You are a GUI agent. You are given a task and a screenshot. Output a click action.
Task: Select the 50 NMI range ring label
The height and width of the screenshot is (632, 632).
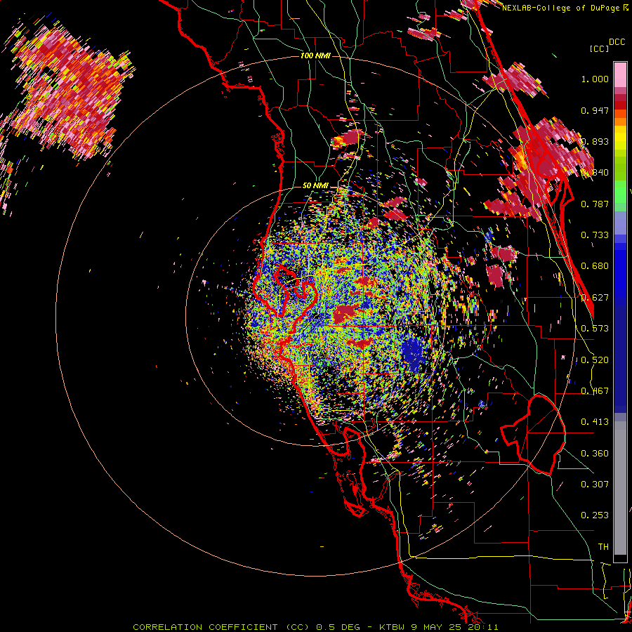click(x=315, y=186)
